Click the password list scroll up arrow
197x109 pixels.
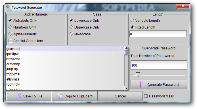126,48
